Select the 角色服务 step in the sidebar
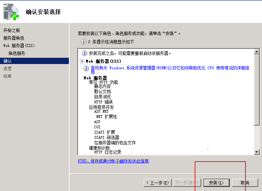 pos(17,53)
